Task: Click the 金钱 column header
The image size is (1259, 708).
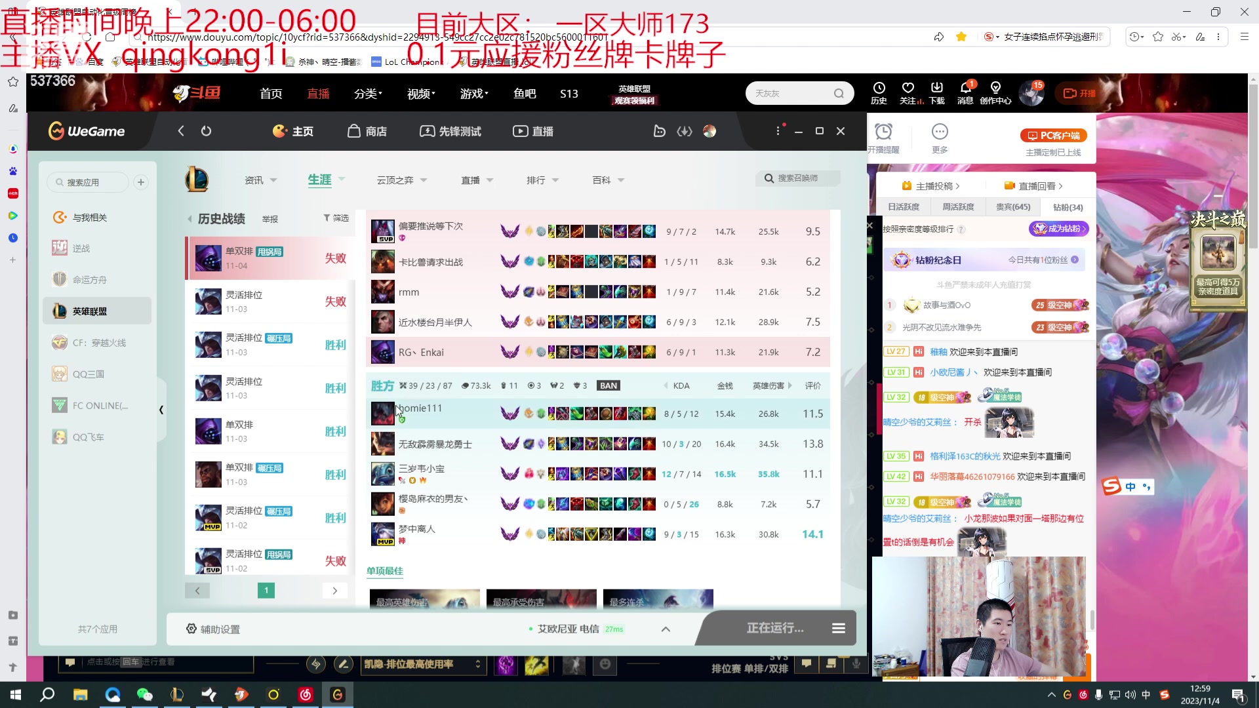Action: tap(725, 386)
